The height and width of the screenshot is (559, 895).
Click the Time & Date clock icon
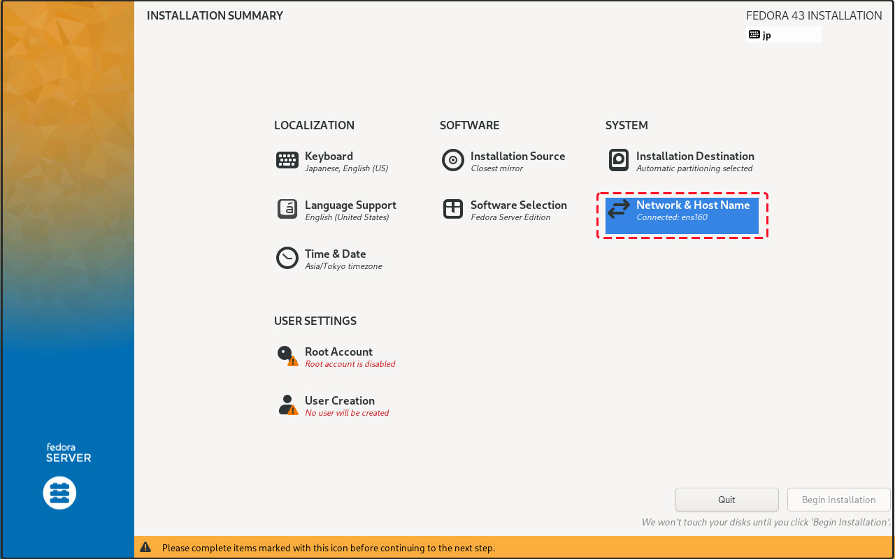[x=287, y=259]
